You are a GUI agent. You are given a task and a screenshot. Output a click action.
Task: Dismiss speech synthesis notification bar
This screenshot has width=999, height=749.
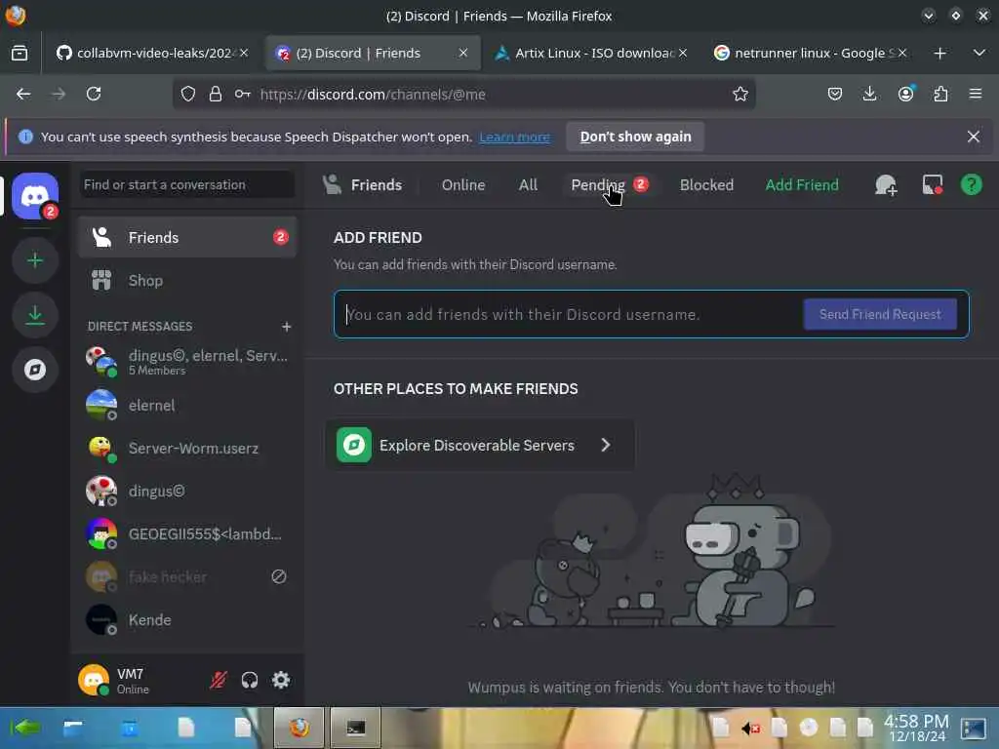974,137
